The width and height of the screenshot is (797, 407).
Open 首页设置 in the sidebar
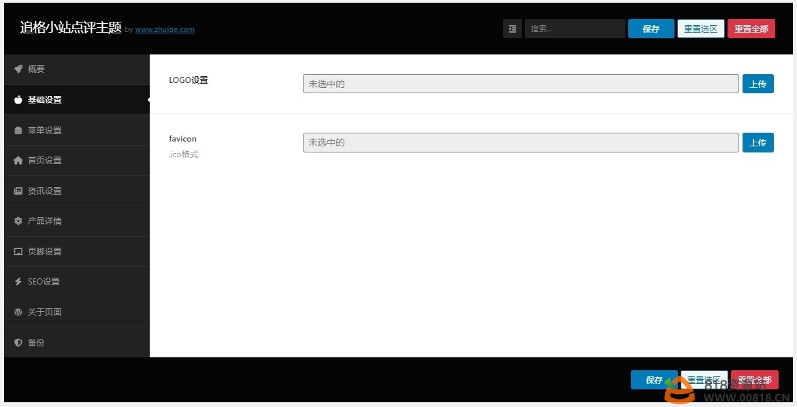(x=77, y=161)
